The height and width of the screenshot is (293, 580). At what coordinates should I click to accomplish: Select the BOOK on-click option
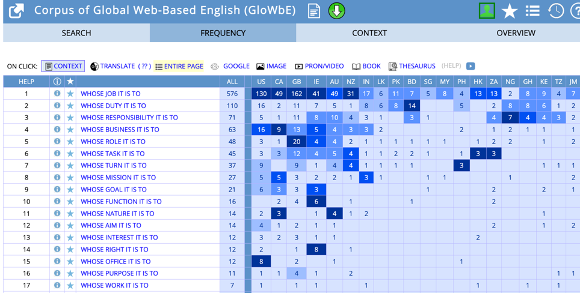(366, 66)
